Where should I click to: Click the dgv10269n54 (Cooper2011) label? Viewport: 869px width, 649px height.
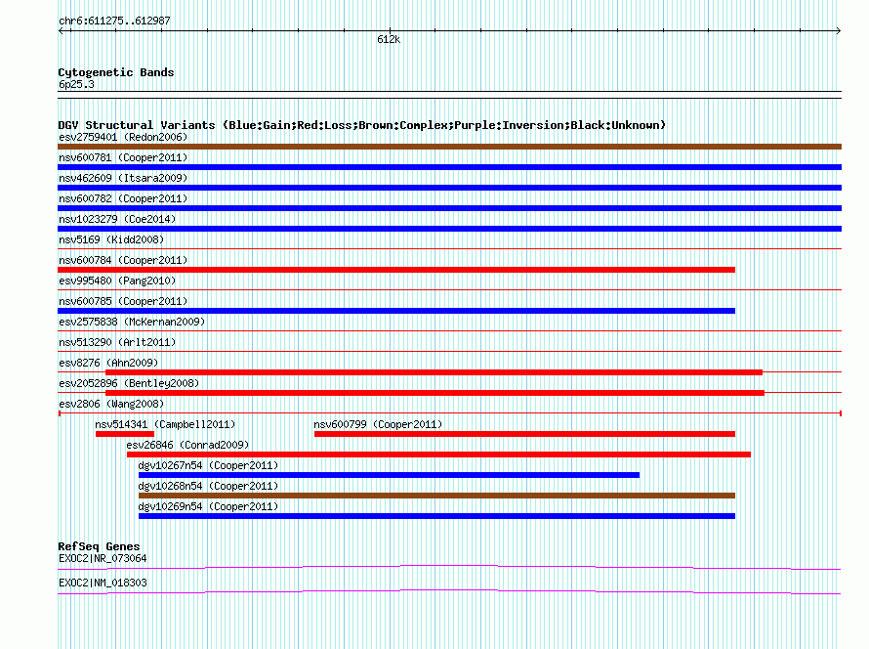click(208, 506)
